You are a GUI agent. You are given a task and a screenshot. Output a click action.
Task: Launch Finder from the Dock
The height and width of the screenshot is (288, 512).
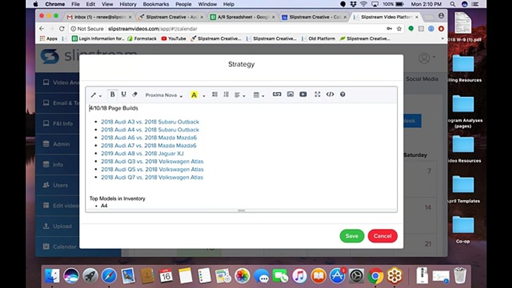coord(52,276)
